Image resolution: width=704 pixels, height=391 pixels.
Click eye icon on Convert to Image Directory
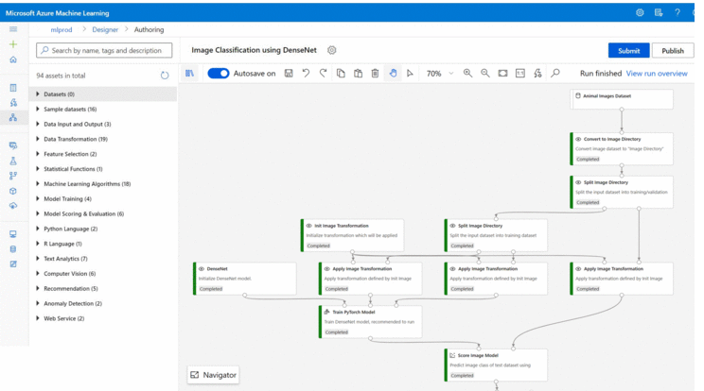(x=578, y=139)
